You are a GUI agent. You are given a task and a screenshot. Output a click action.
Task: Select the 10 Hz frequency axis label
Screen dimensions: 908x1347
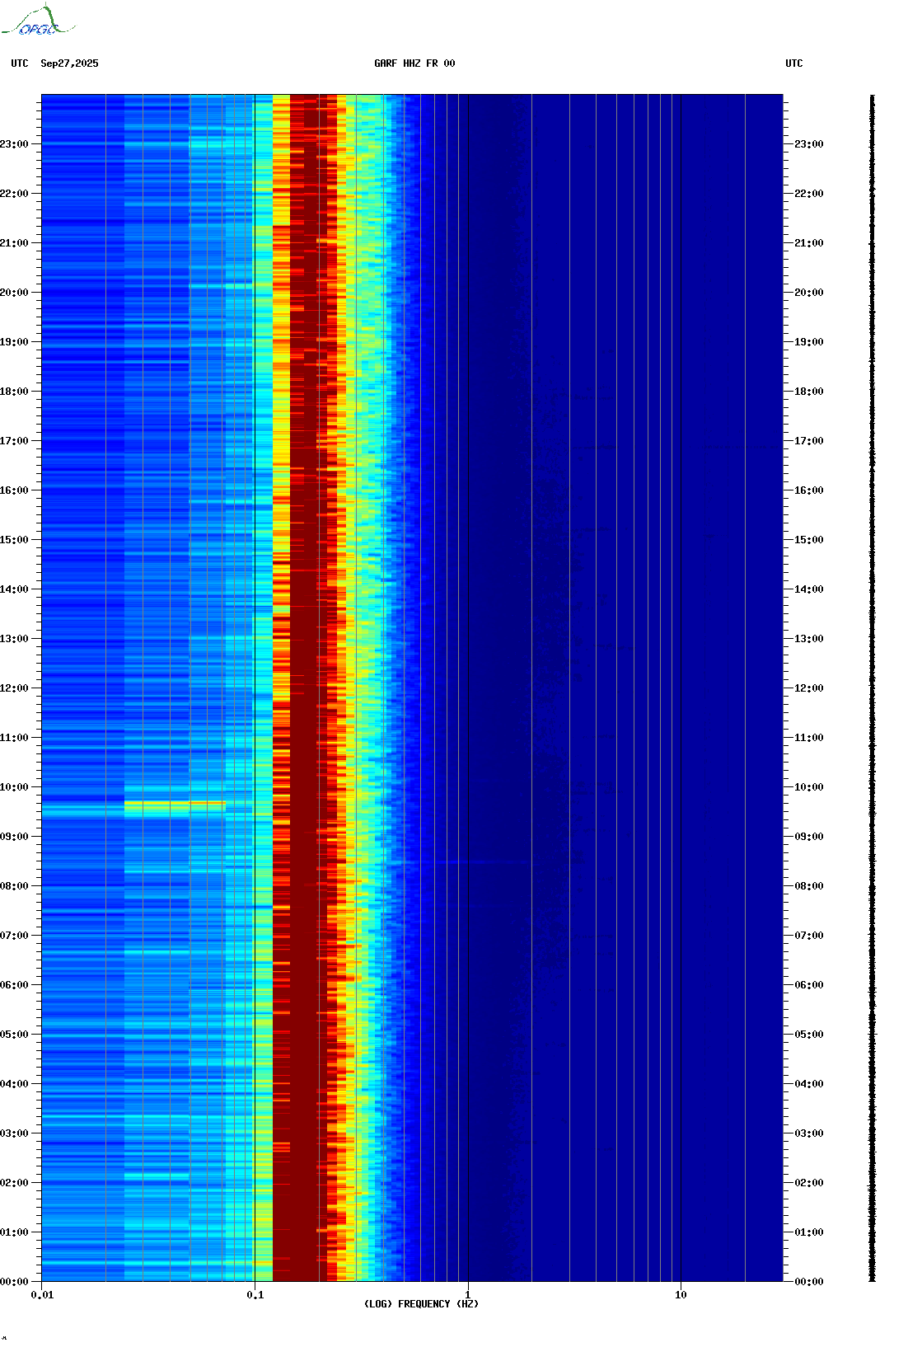tap(681, 1295)
